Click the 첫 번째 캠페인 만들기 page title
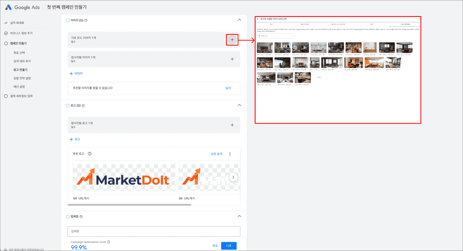This screenshot has width=463, height=251. click(x=67, y=7)
